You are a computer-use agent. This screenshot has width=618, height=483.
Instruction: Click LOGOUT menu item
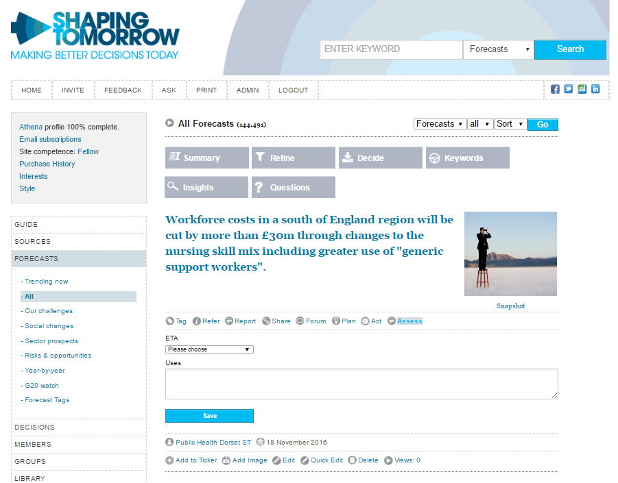[294, 90]
